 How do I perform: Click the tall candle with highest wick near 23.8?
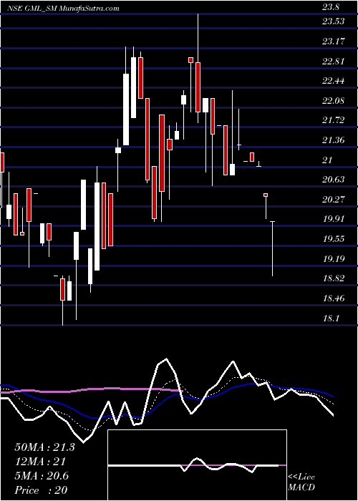click(198, 87)
